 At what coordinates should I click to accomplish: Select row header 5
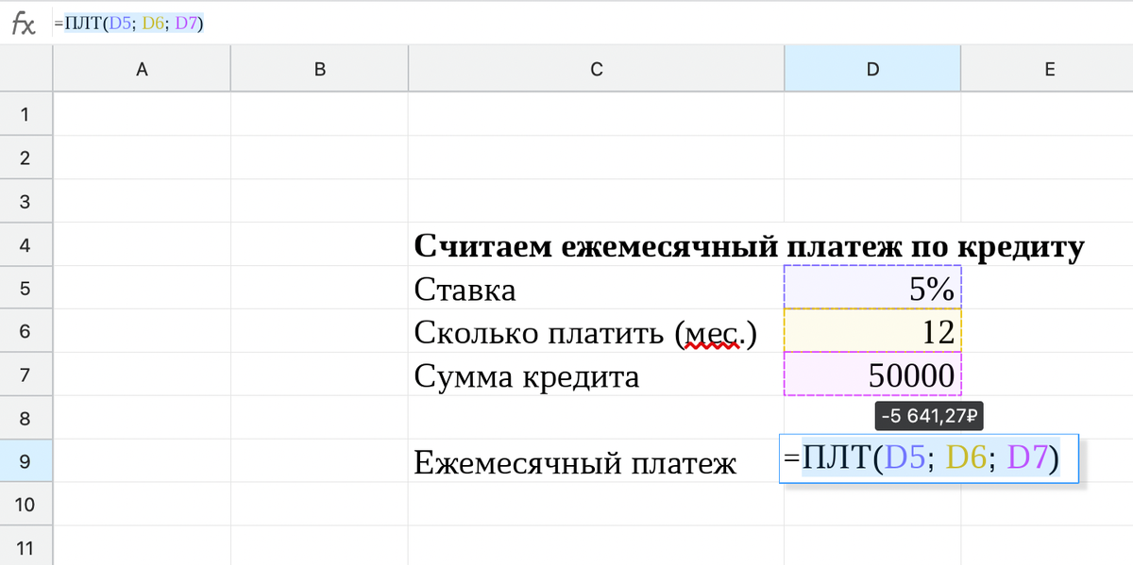25,288
